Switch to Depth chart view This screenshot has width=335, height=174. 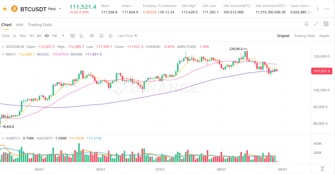[x=324, y=36]
